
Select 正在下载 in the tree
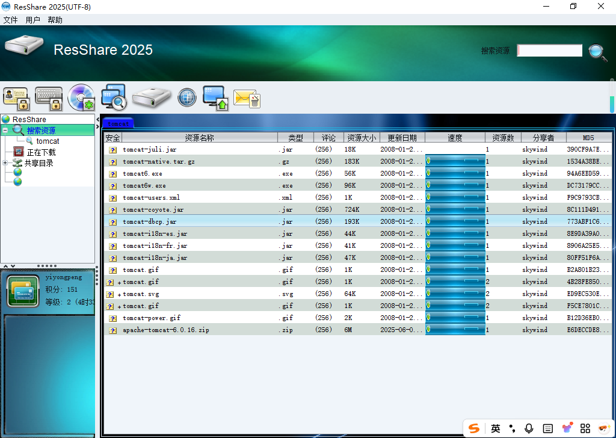tap(41, 152)
